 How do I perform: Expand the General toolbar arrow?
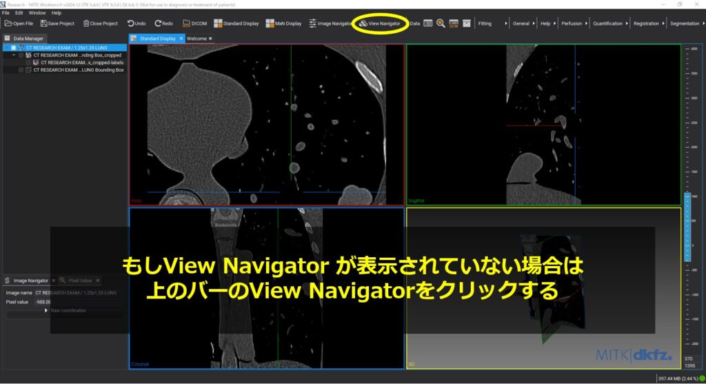534,23
